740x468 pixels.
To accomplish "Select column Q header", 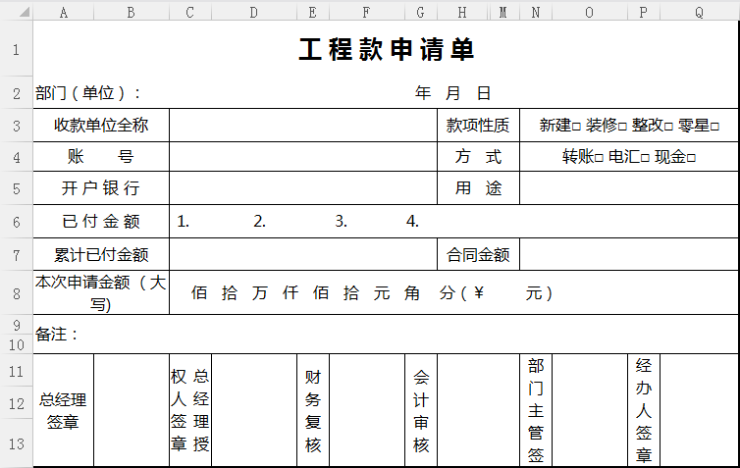I will click(699, 12).
